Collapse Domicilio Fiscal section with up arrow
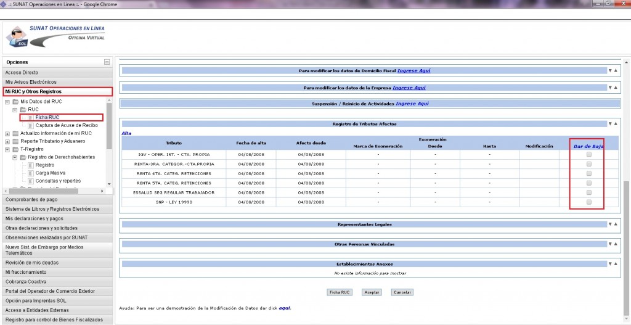The image size is (631, 325). pos(616,70)
